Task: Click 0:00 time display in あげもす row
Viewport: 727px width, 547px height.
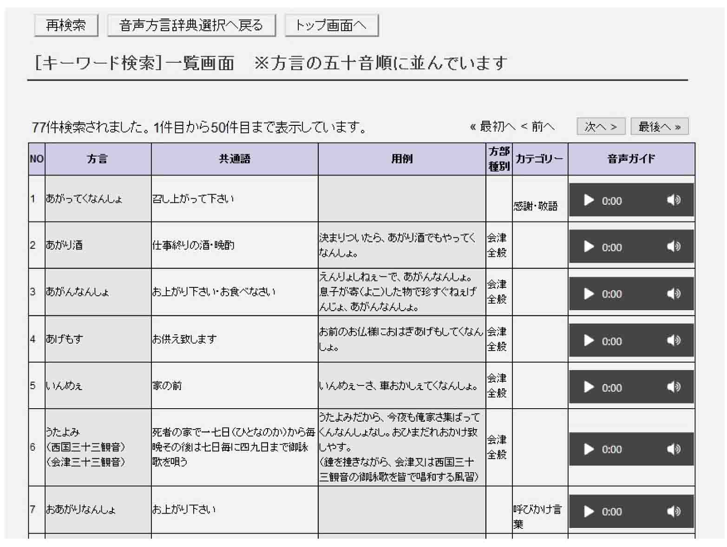Action: click(x=611, y=341)
